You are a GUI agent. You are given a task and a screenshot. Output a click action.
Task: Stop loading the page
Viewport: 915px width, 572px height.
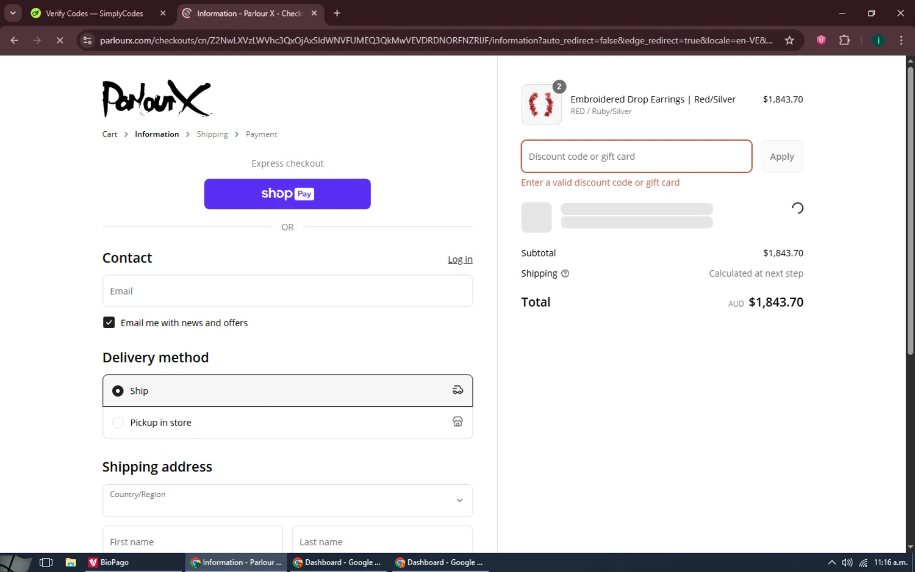(x=60, y=40)
